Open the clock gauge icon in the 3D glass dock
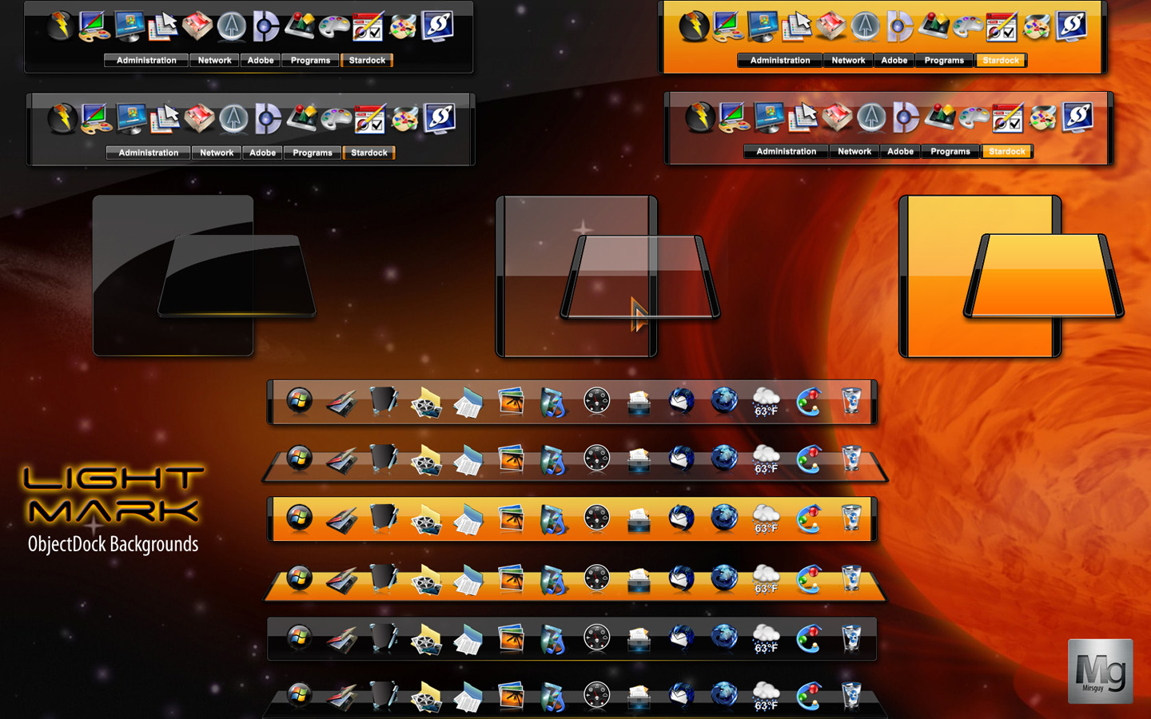Viewport: 1151px width, 719px height. pos(596,459)
